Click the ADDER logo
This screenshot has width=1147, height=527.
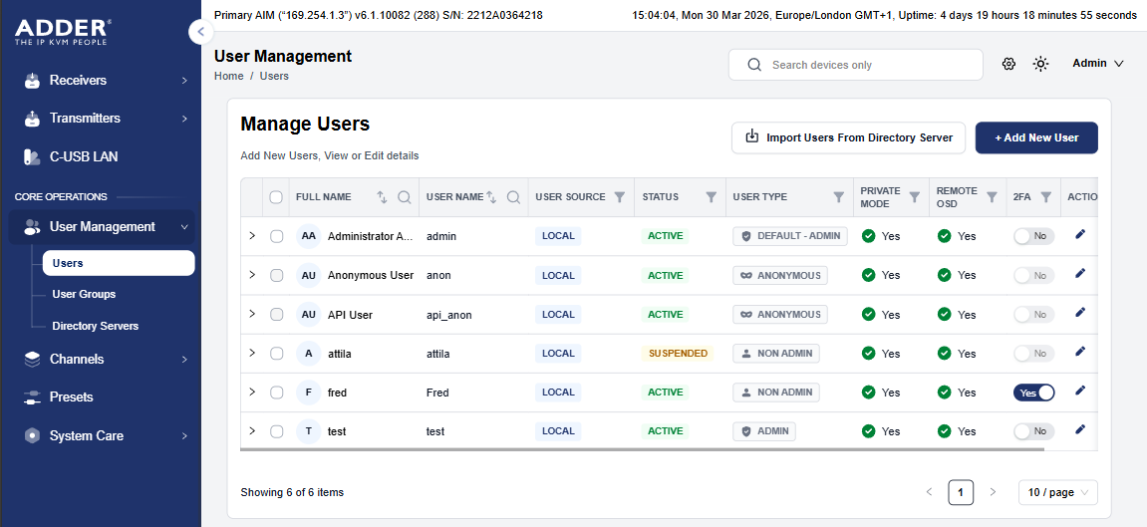tap(63, 32)
